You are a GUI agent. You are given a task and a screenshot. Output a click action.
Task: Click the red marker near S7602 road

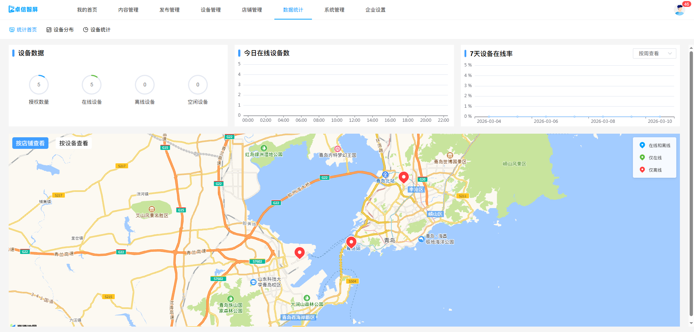point(300,253)
